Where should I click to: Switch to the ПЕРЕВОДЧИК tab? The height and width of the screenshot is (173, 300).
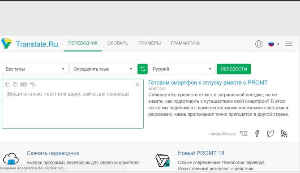pos(83,43)
